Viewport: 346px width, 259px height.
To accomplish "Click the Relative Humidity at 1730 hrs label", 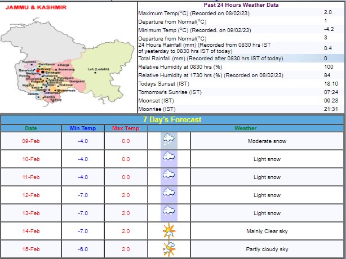I will [x=211, y=75].
